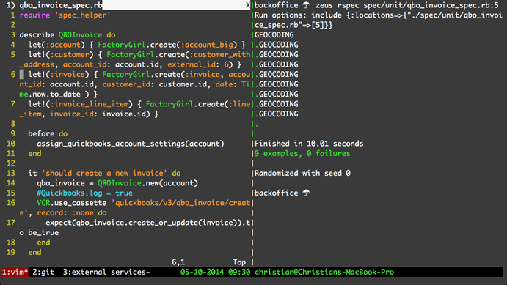Click line number 13 in the gutter
Screen dimensions: 507x285
click(11, 174)
